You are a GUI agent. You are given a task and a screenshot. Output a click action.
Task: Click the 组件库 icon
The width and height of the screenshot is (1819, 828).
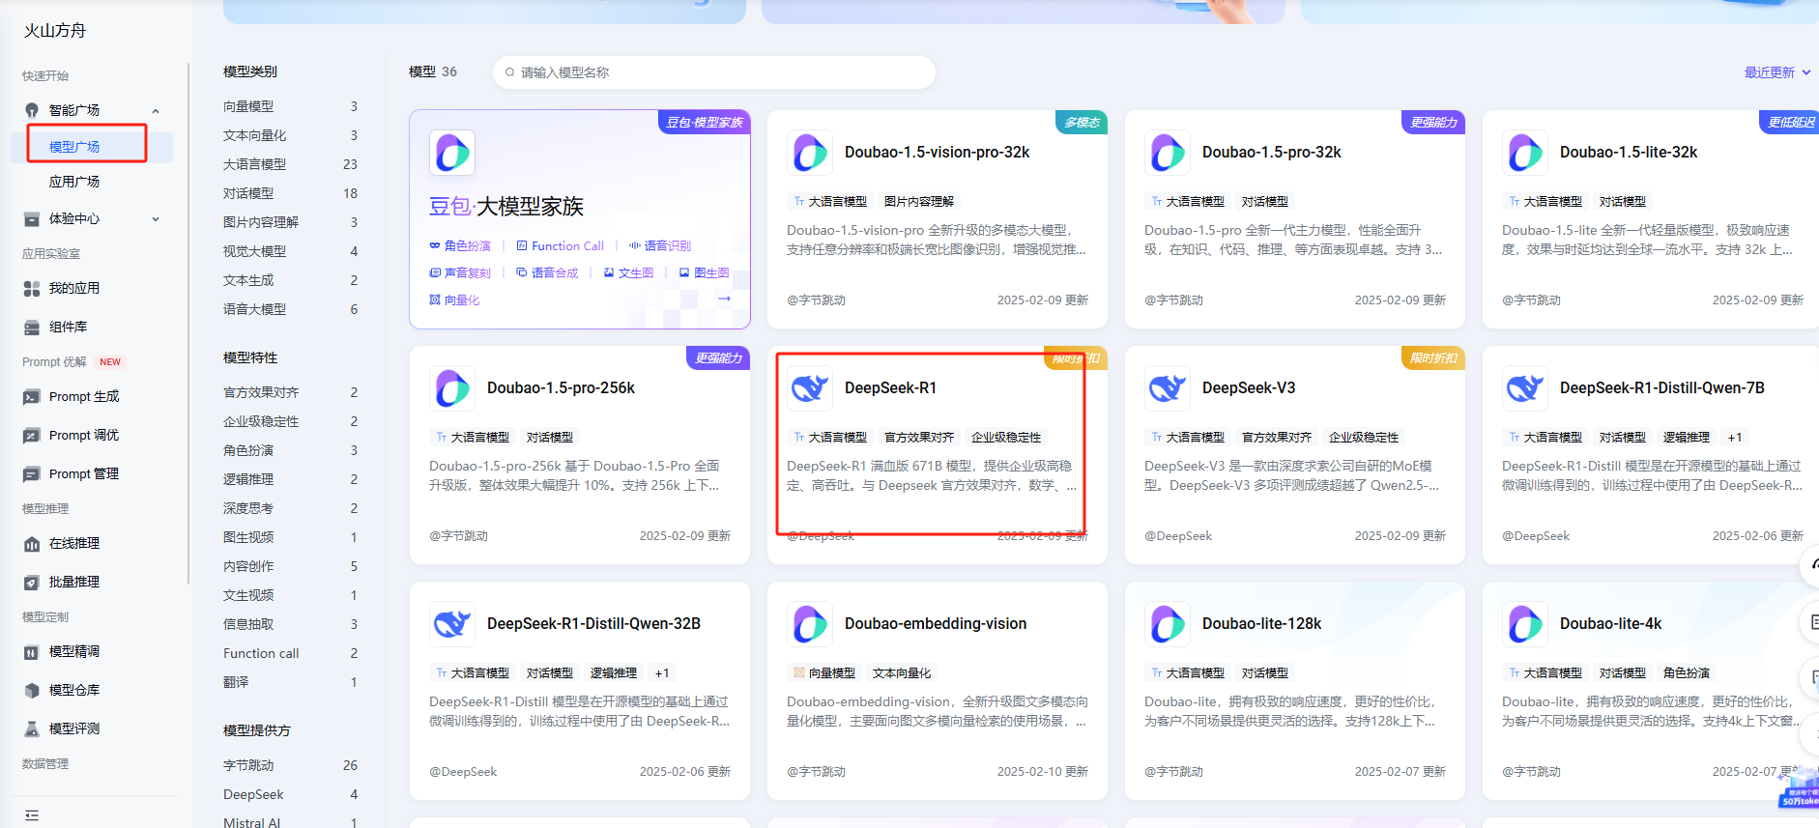(32, 328)
